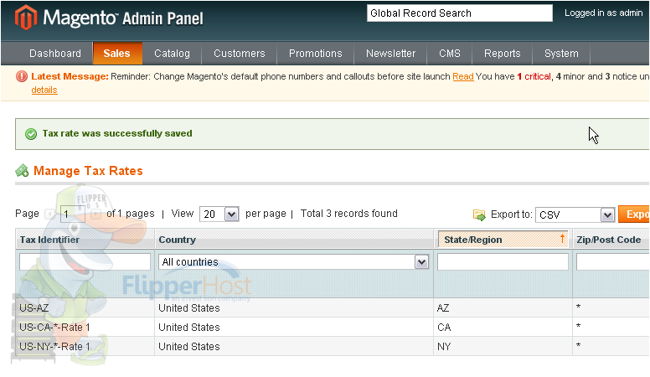Click the Total 3 records found text
The image size is (650, 377).
349,214
